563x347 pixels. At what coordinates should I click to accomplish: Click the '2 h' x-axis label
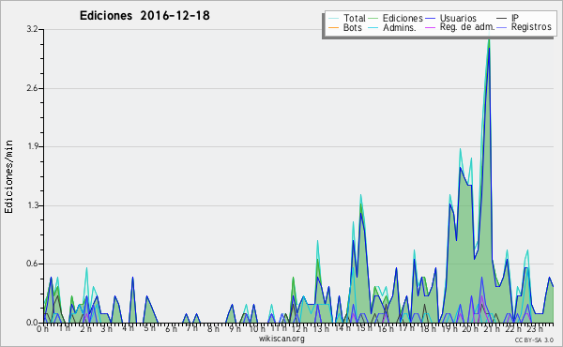[85, 328]
